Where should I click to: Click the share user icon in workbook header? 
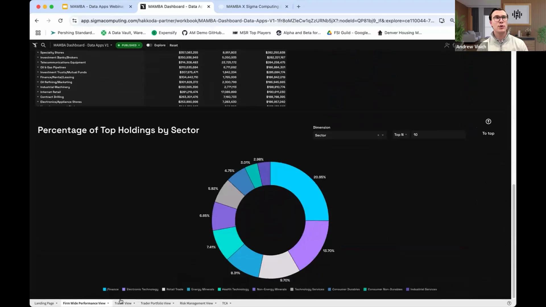pyautogui.click(x=447, y=45)
